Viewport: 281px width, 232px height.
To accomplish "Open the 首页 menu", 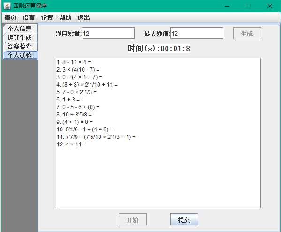I will click(10, 17).
